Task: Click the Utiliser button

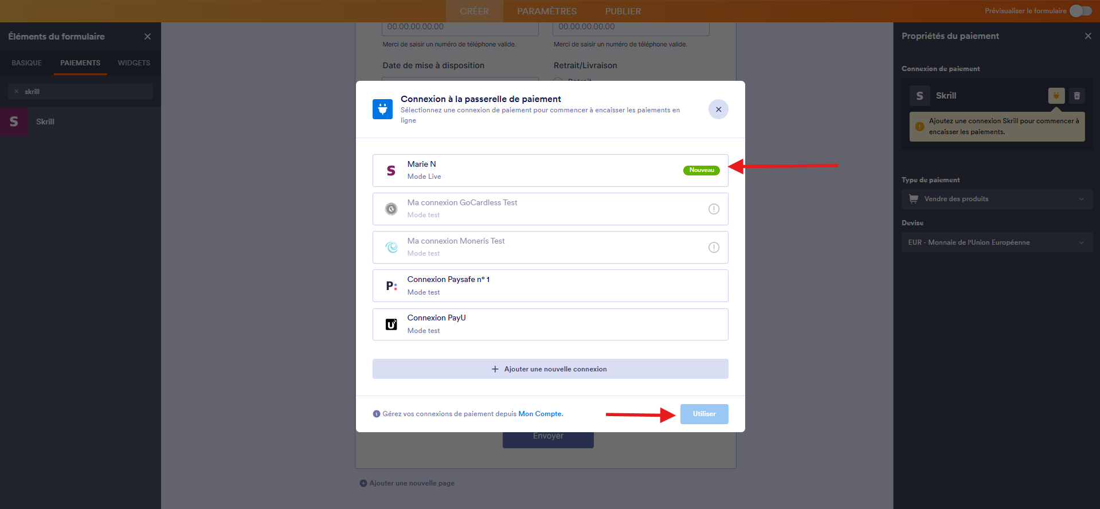Action: point(704,413)
